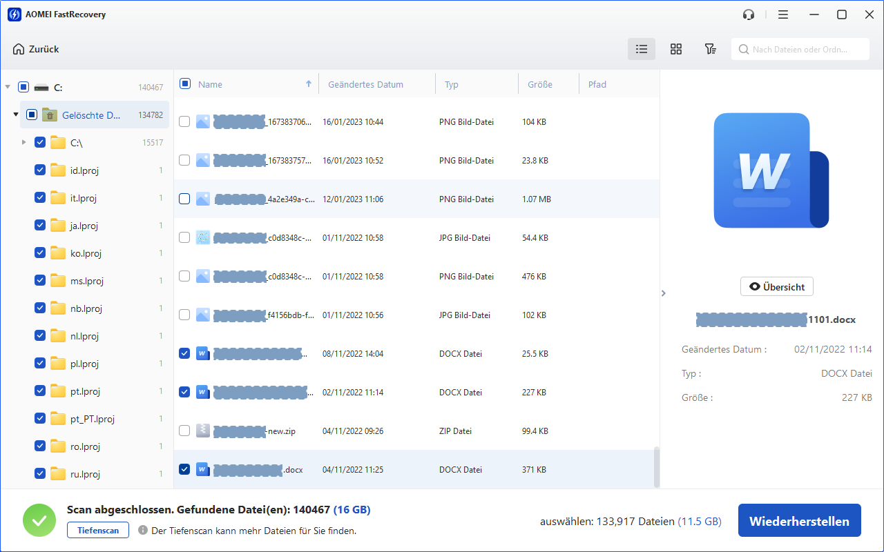Open the filter options icon
Viewport: 884px width, 552px height.
[x=710, y=49]
